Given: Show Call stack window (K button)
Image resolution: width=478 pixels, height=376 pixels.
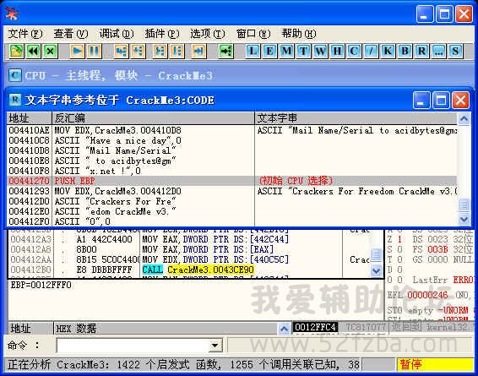Looking at the screenshot, I should (388, 51).
